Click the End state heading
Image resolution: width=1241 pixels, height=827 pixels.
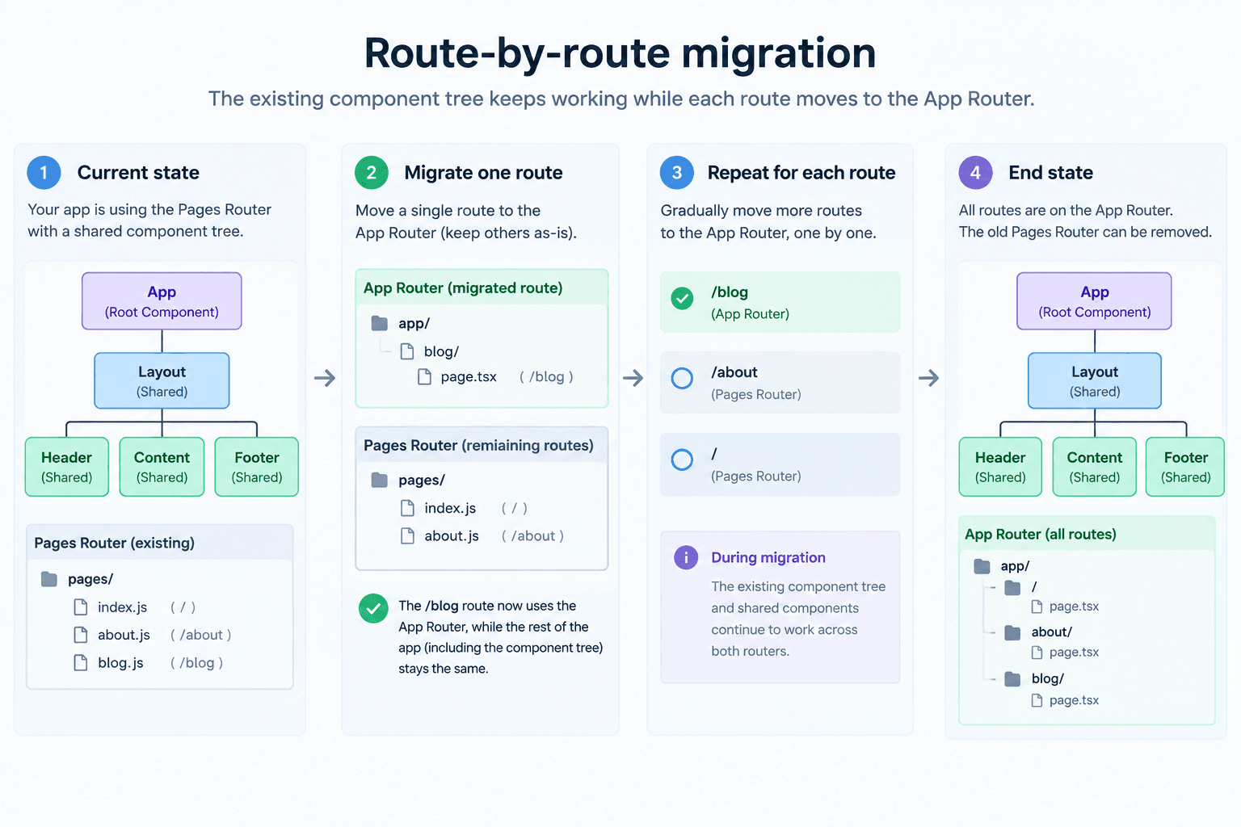1050,173
